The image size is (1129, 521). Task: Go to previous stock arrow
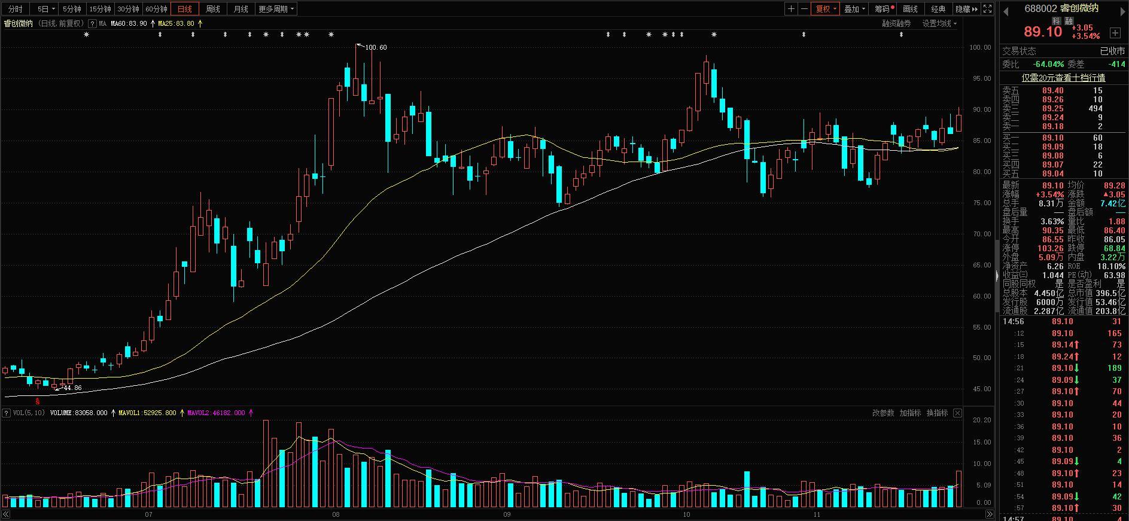pyautogui.click(x=1006, y=10)
